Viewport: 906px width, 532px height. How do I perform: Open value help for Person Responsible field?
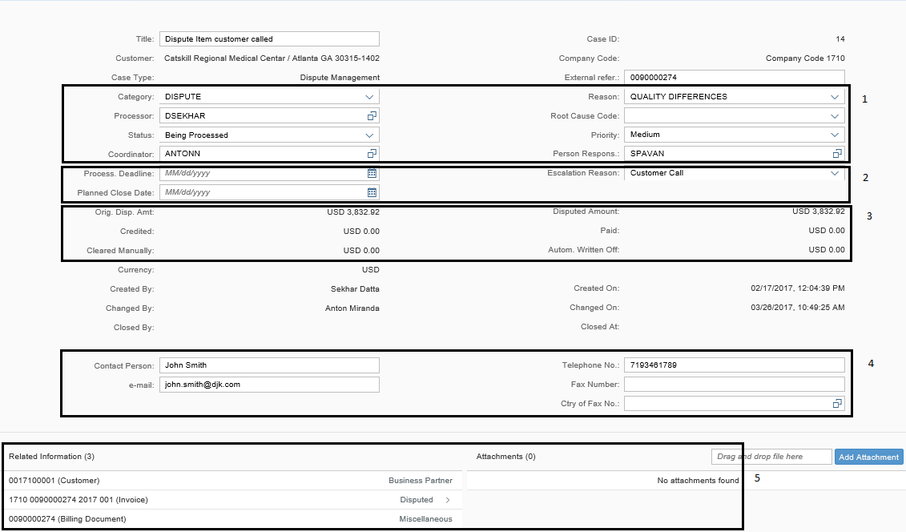837,154
